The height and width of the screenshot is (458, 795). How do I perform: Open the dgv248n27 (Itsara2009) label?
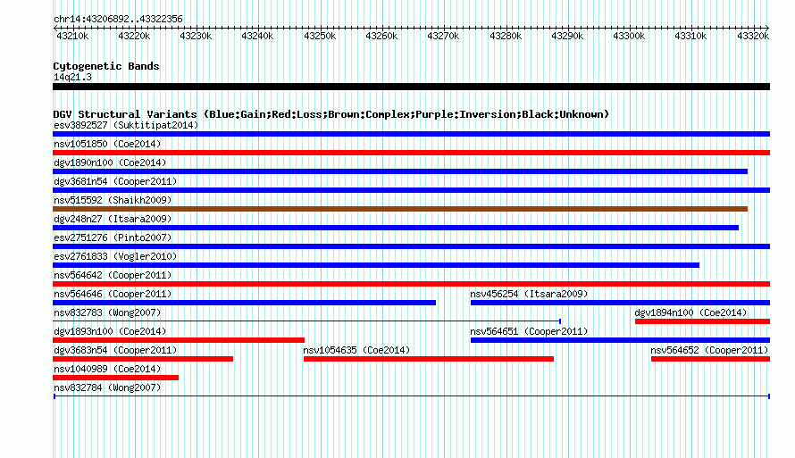(113, 219)
